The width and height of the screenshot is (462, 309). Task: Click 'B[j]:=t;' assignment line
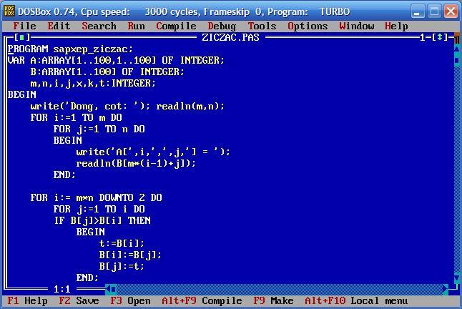[122, 266]
